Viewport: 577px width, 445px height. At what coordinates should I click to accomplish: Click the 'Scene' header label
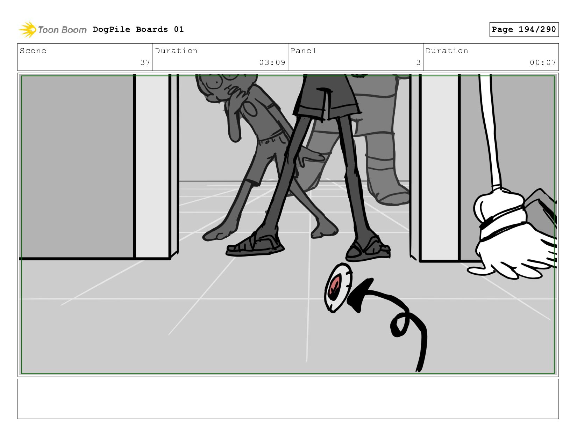click(x=33, y=51)
